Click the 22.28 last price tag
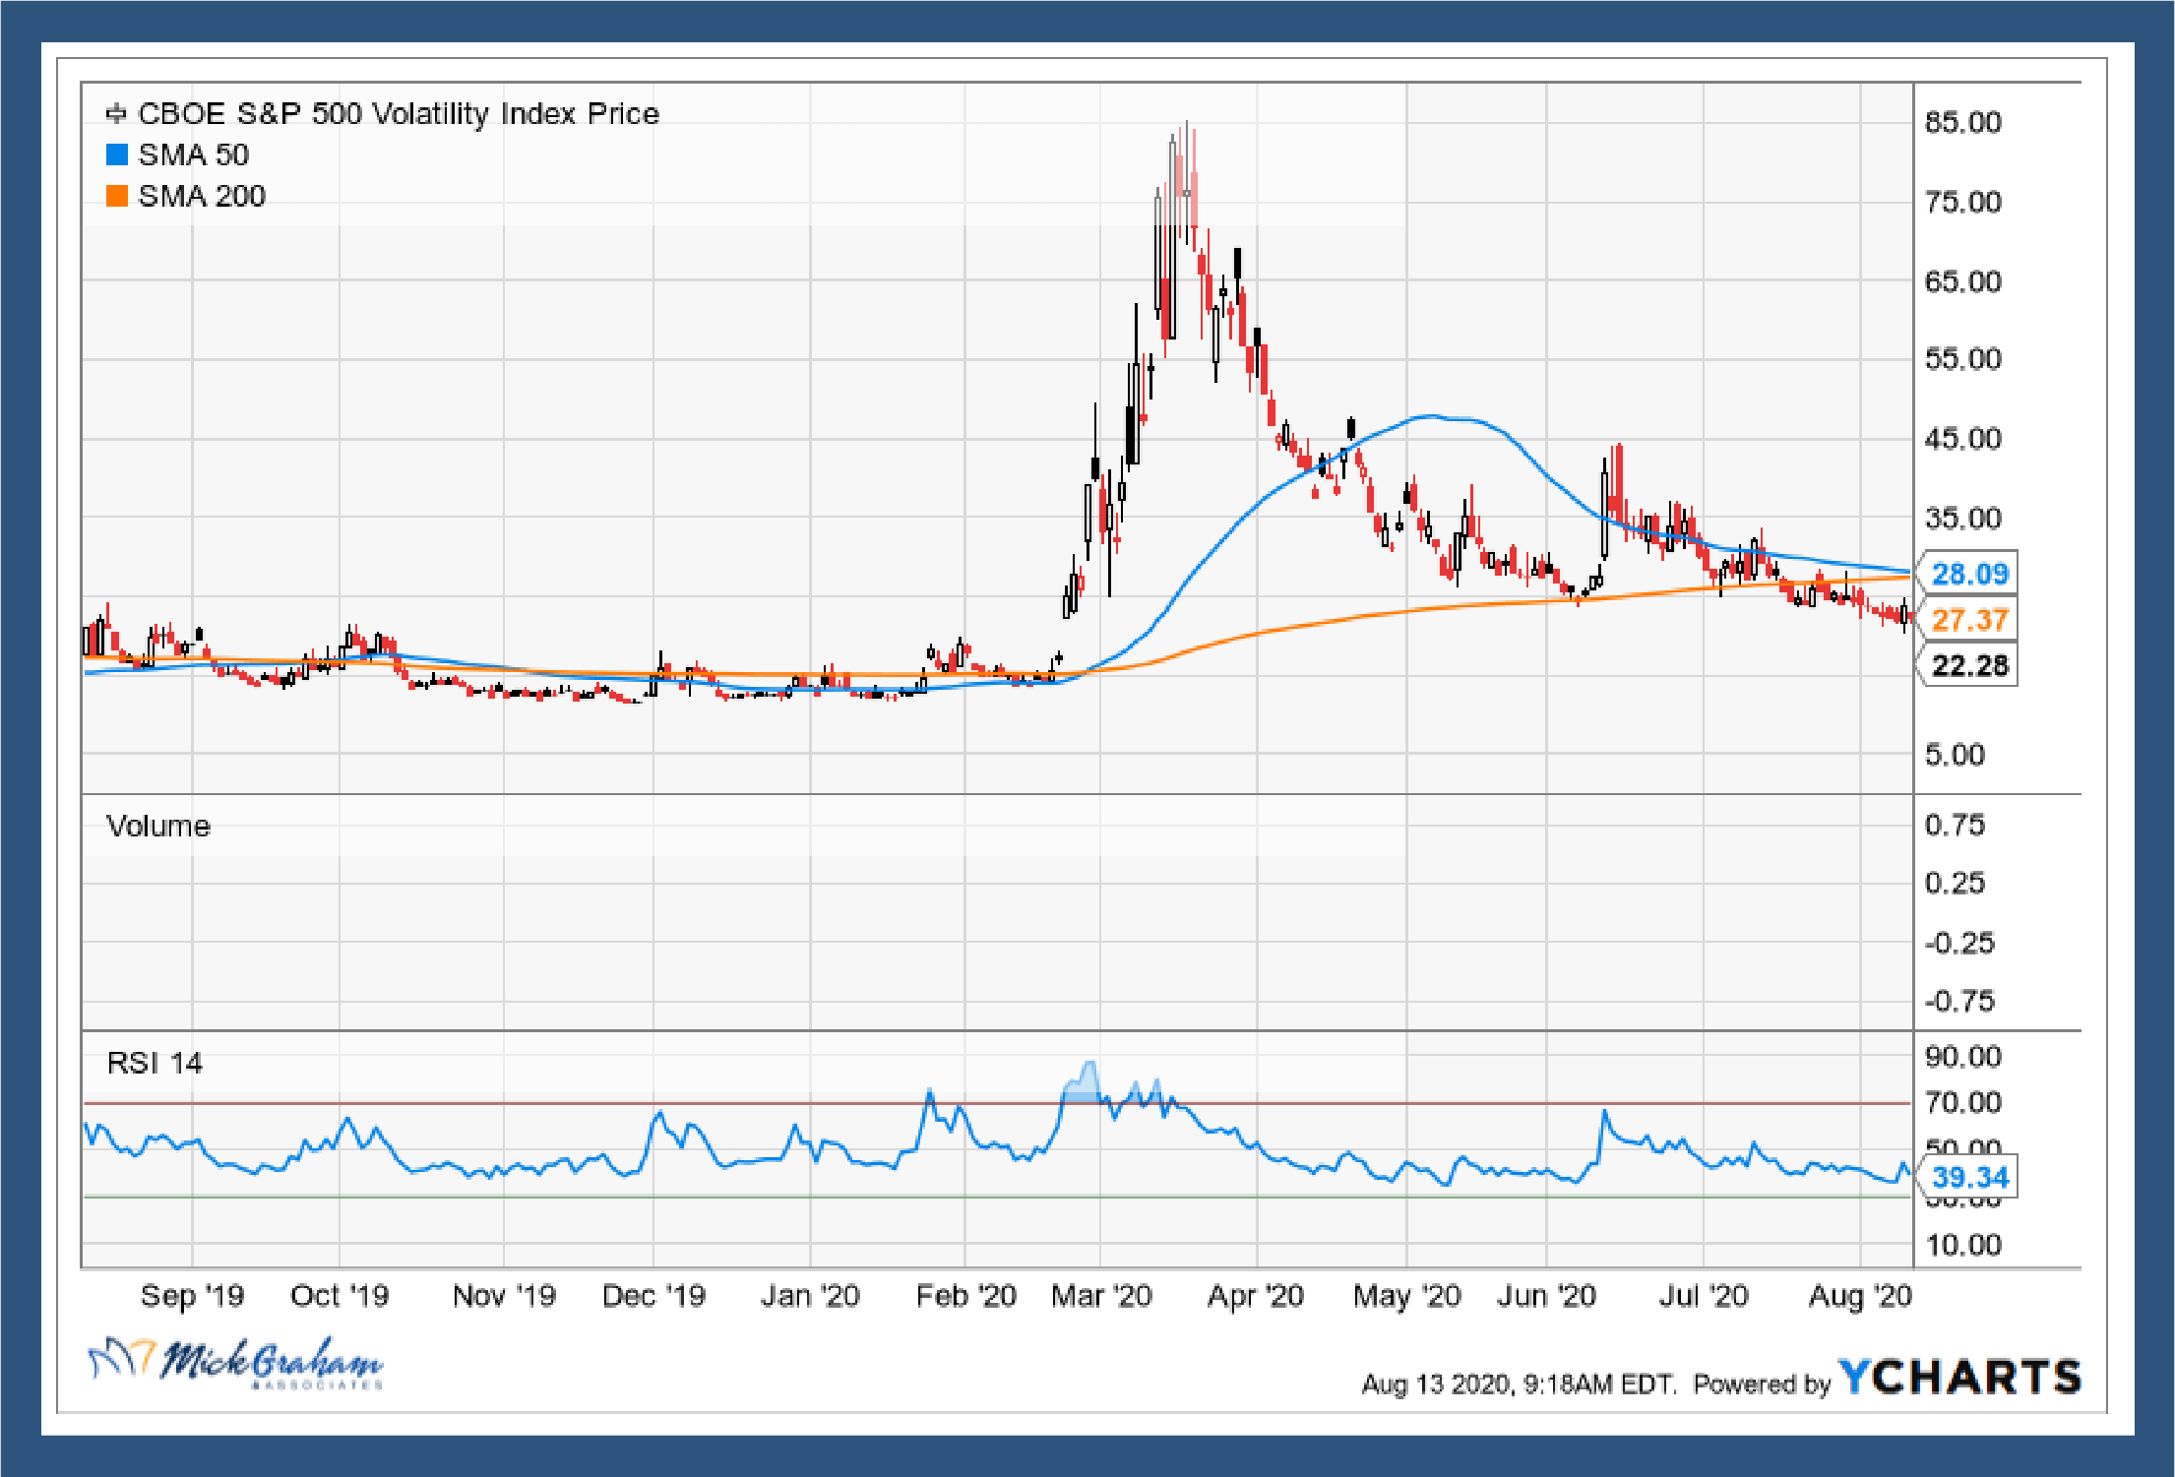The image size is (2175, 1477). (1967, 666)
